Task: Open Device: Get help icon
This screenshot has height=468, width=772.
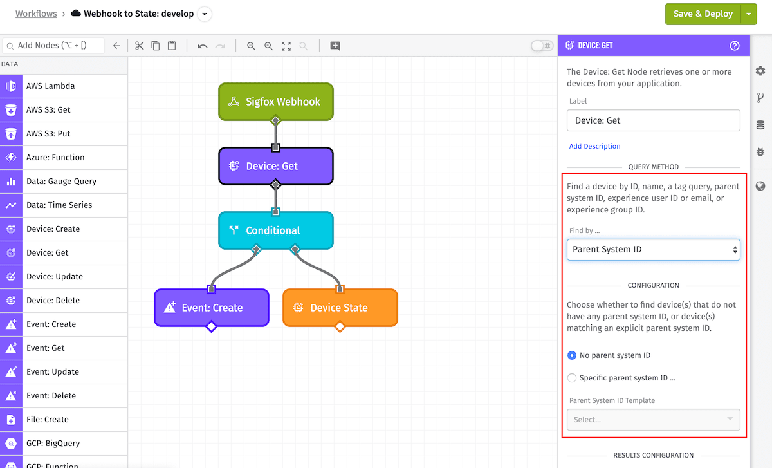Action: point(735,46)
